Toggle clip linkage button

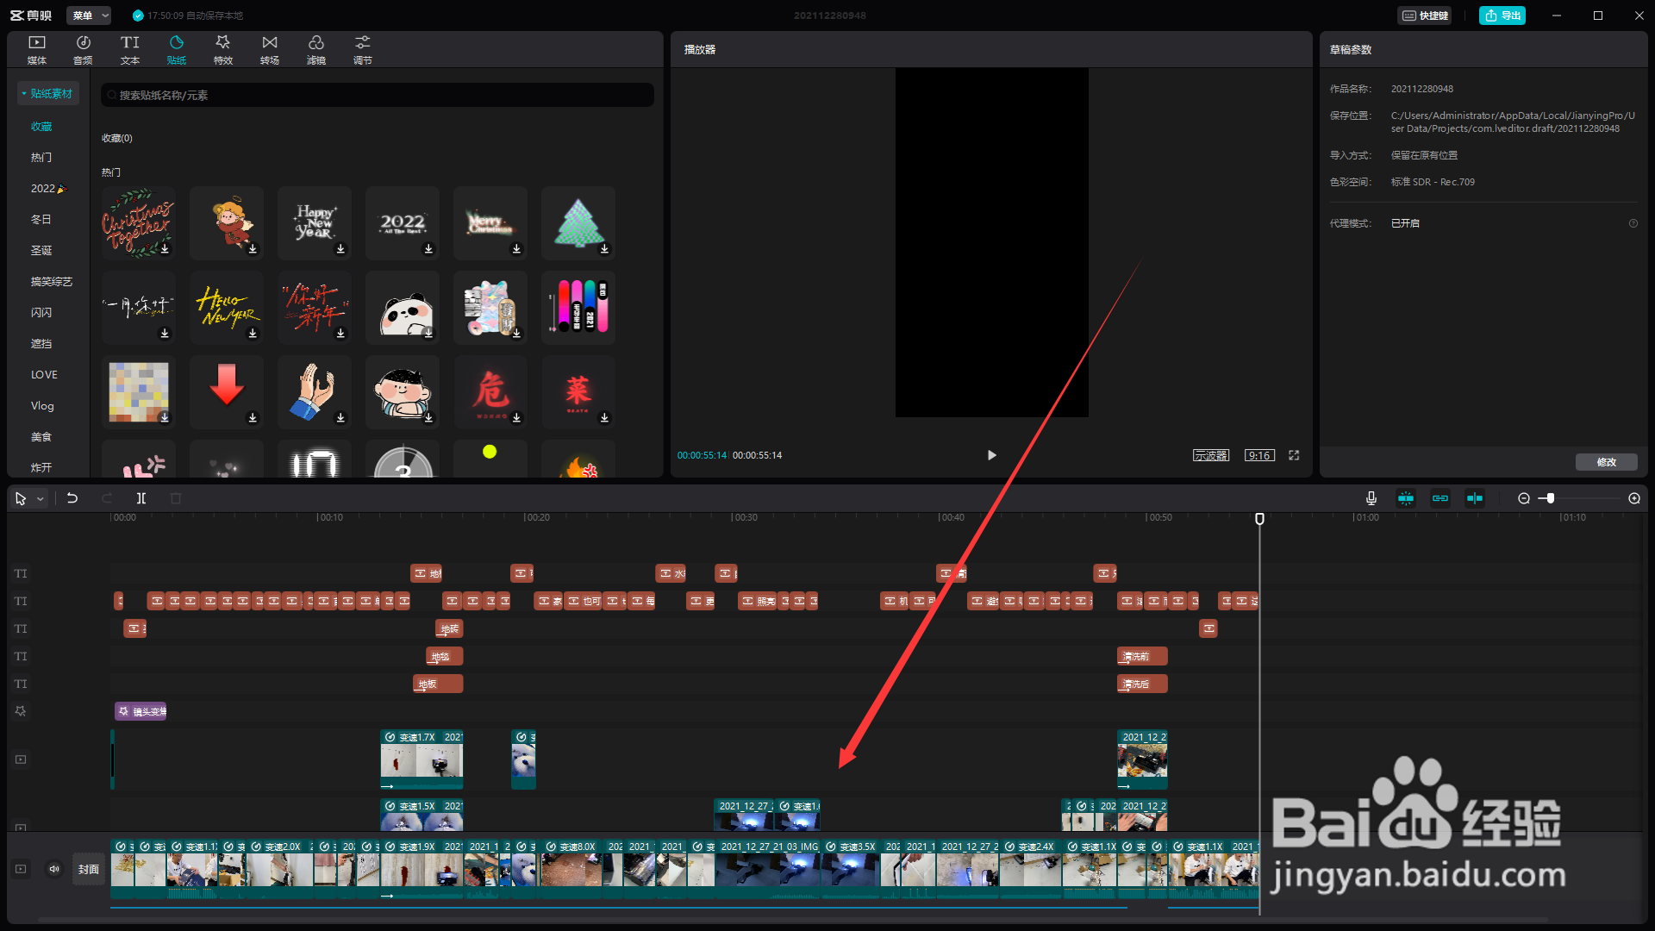coord(1440,498)
